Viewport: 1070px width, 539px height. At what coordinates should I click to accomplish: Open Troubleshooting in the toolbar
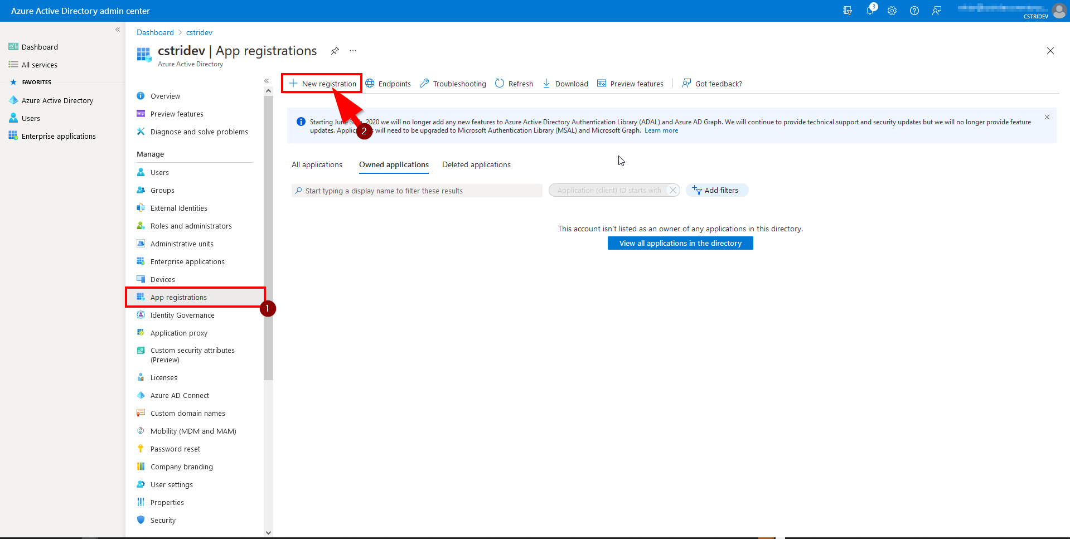(453, 84)
